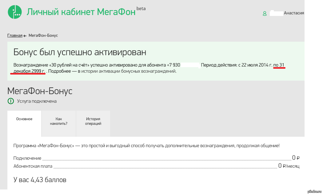Click the МегаФон-Бонус section heading

(40, 91)
